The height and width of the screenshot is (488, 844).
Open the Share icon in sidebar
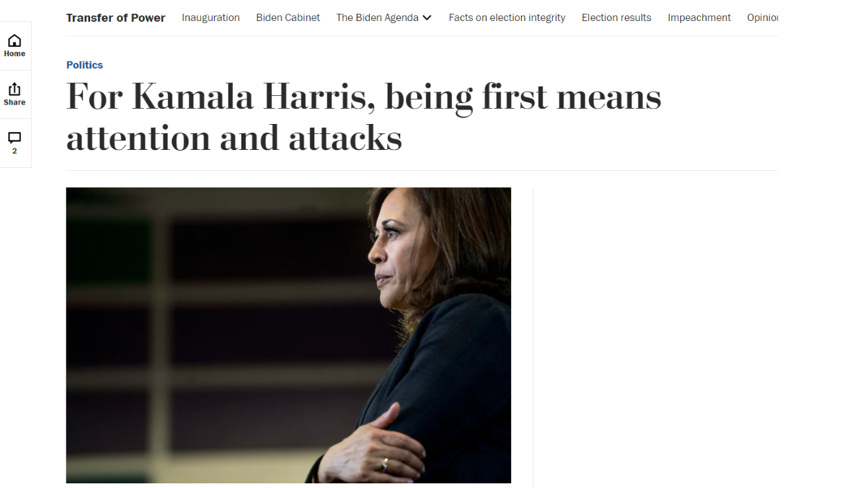click(x=15, y=88)
